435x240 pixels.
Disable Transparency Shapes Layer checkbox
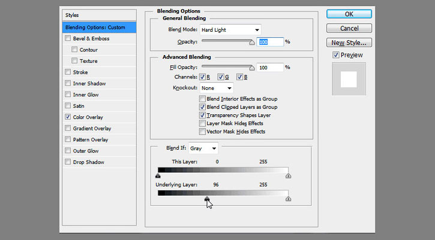click(x=202, y=115)
